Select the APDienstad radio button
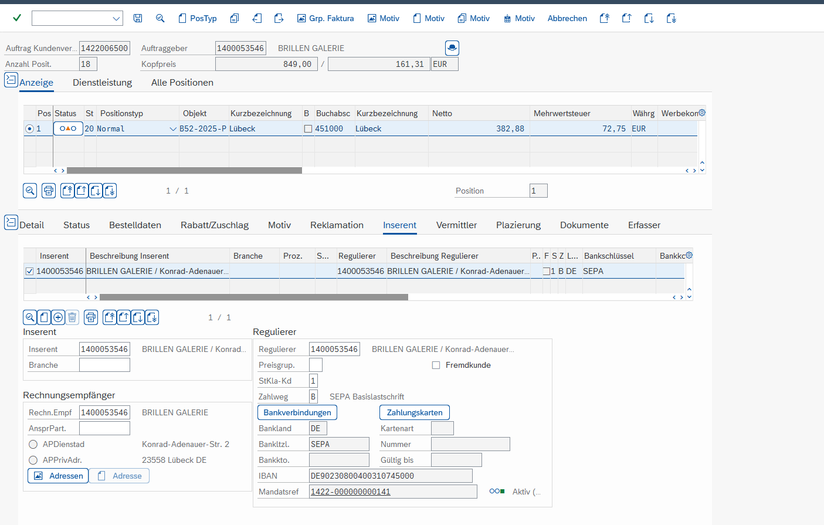The height and width of the screenshot is (525, 824). [33, 444]
